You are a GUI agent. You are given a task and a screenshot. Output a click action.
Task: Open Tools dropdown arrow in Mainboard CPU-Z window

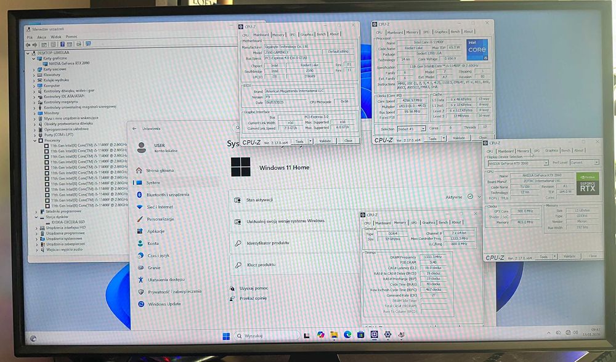[x=310, y=141]
